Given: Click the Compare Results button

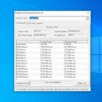Looking at the screenshot, I should click(22, 83).
